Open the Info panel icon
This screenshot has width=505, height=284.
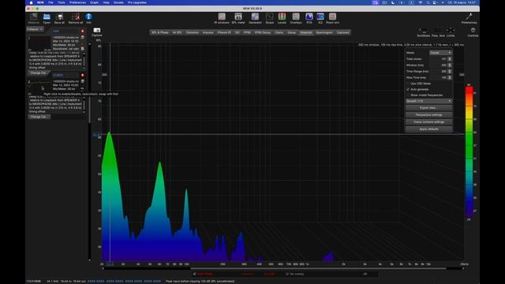click(88, 18)
